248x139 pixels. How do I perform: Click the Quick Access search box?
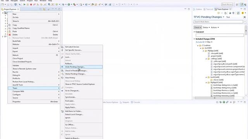[x=227, y=4]
